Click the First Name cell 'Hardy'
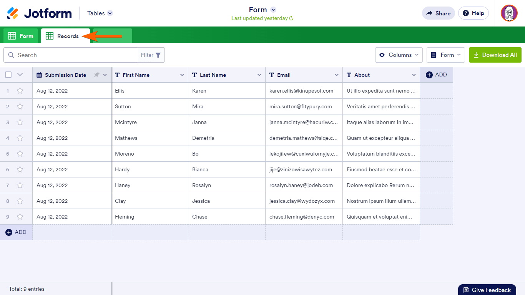525x295 pixels. pyautogui.click(x=150, y=169)
